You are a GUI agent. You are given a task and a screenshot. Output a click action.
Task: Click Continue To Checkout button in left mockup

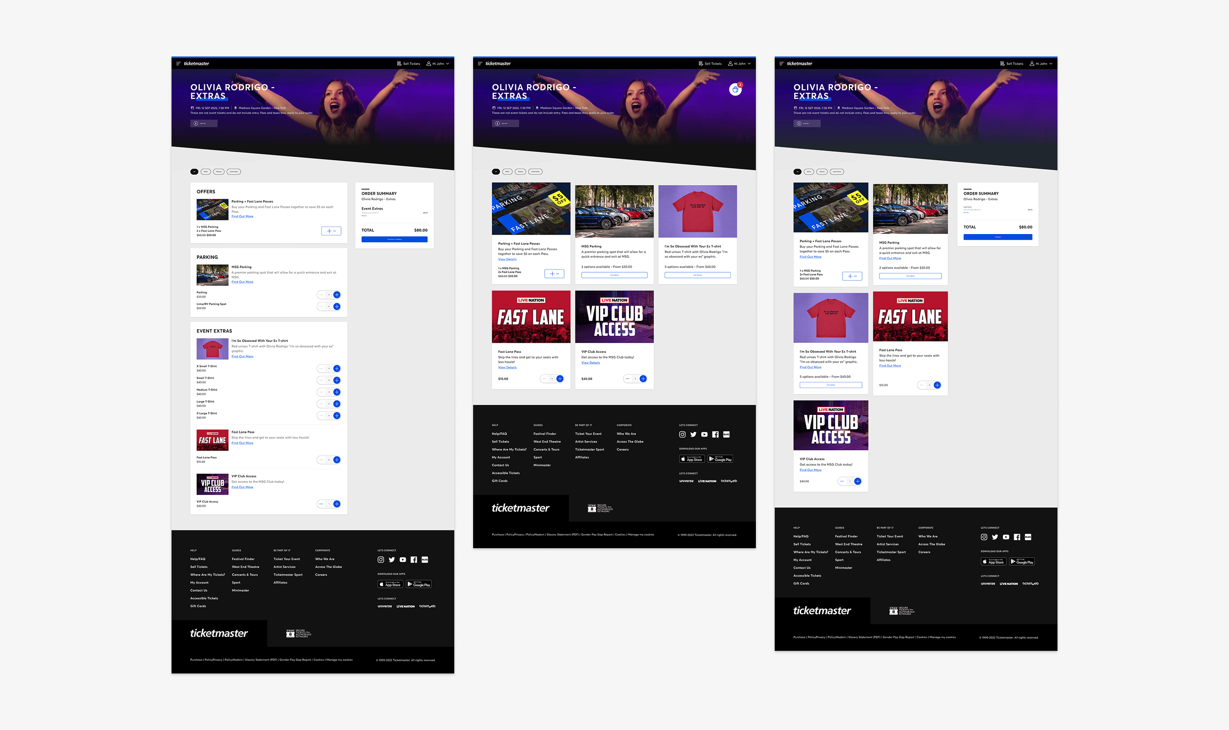point(394,240)
